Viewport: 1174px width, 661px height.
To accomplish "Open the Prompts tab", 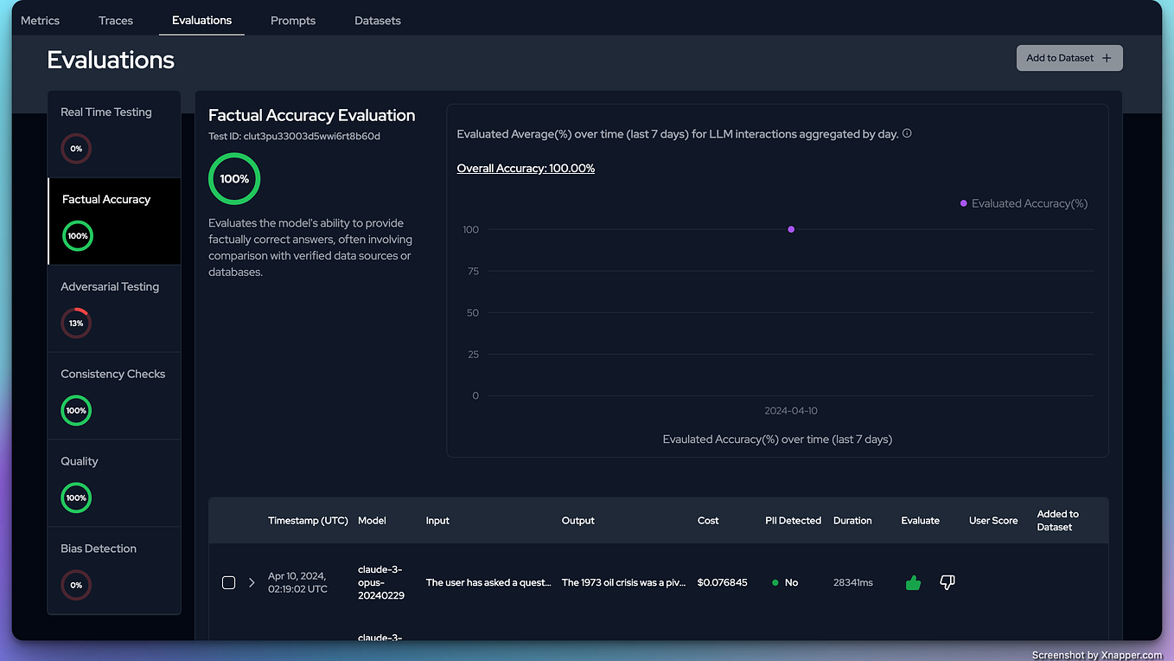I will [292, 20].
